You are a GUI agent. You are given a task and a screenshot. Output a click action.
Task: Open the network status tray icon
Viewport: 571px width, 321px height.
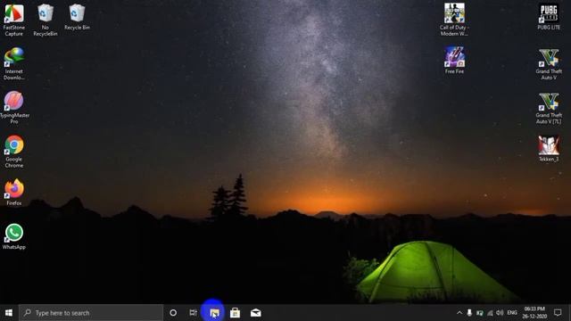click(490, 313)
